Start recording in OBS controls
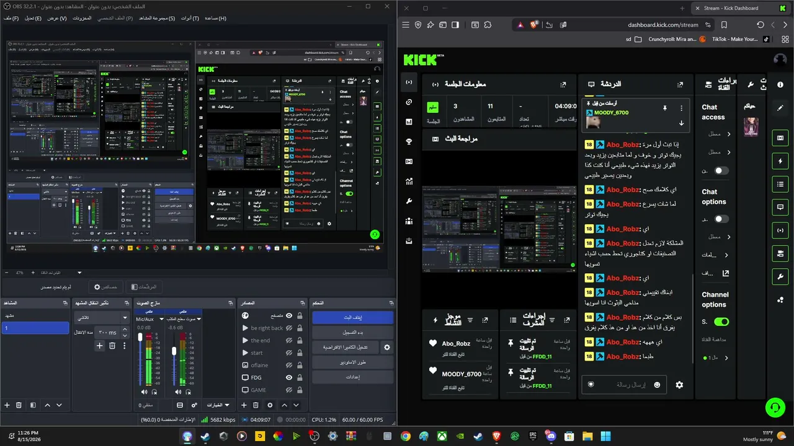794x446 pixels. (352, 333)
